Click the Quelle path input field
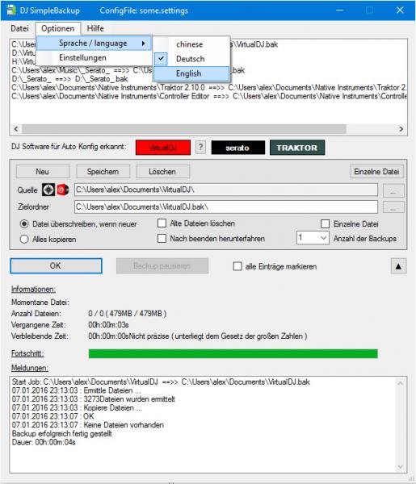 [x=226, y=190]
